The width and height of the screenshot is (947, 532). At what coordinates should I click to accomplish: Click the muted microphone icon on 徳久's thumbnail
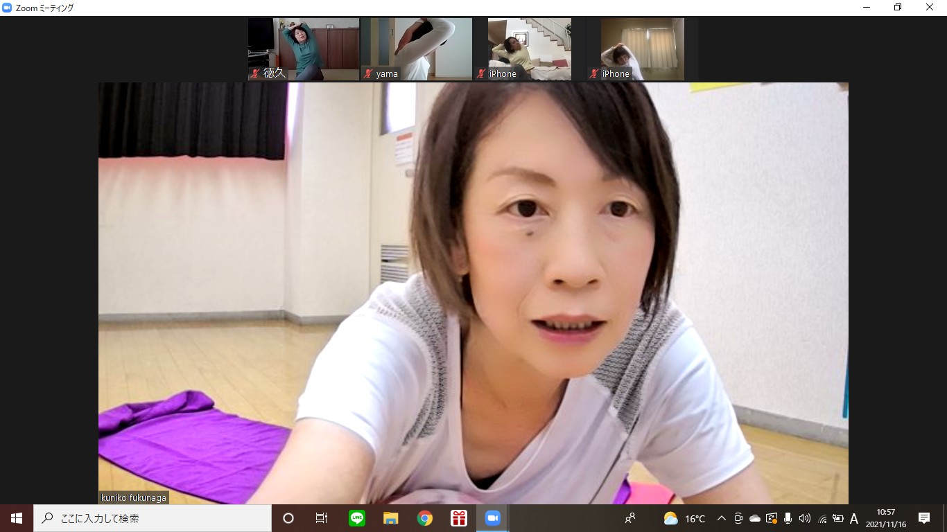point(256,73)
